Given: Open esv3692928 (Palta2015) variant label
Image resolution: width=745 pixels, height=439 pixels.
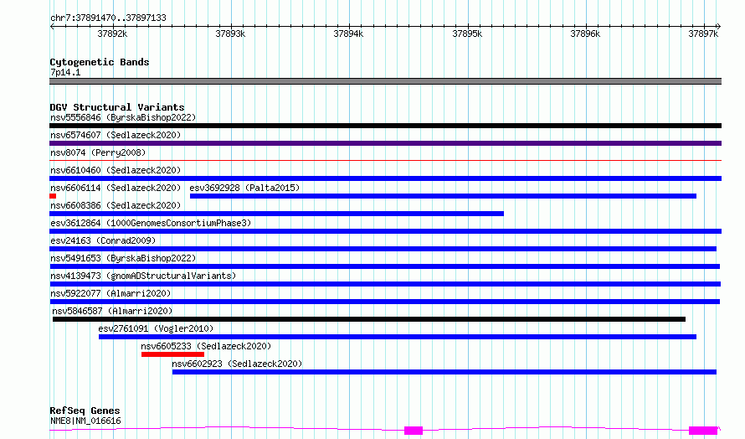Looking at the screenshot, I should click(244, 188).
